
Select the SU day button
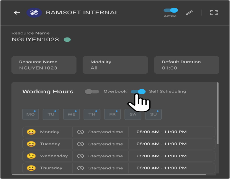[153, 114]
